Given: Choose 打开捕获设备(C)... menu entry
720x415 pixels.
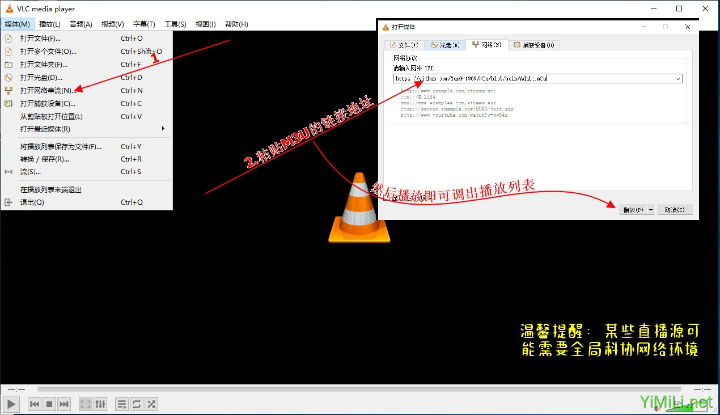Looking at the screenshot, I should coord(86,104).
